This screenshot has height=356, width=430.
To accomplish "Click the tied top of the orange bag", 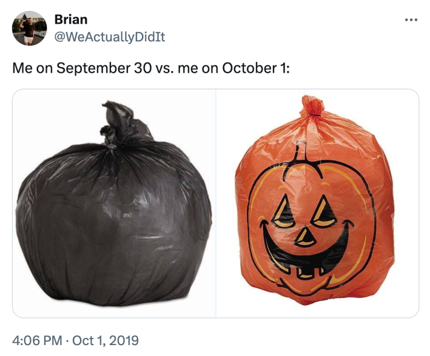I will click(313, 107).
